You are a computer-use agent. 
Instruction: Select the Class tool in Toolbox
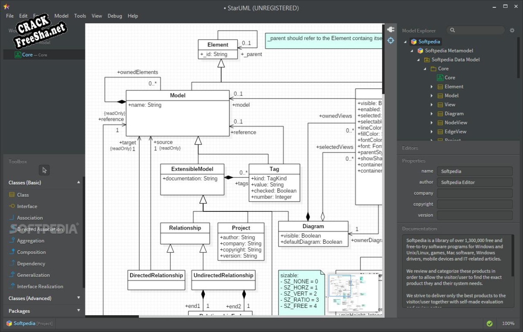(23, 195)
